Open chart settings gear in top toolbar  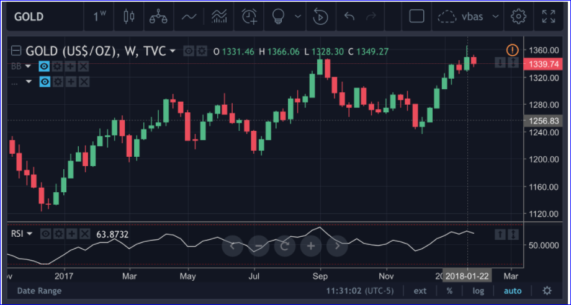point(519,16)
